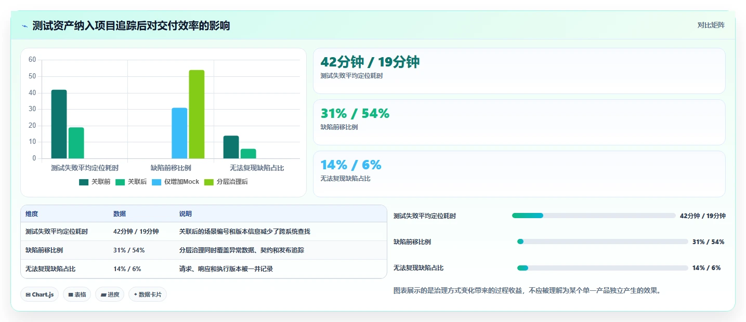Click the 表格 tag chip
This screenshot has height=322, width=746.
tap(77, 294)
